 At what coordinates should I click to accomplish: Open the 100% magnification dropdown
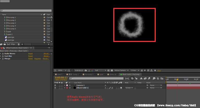point(62,70)
